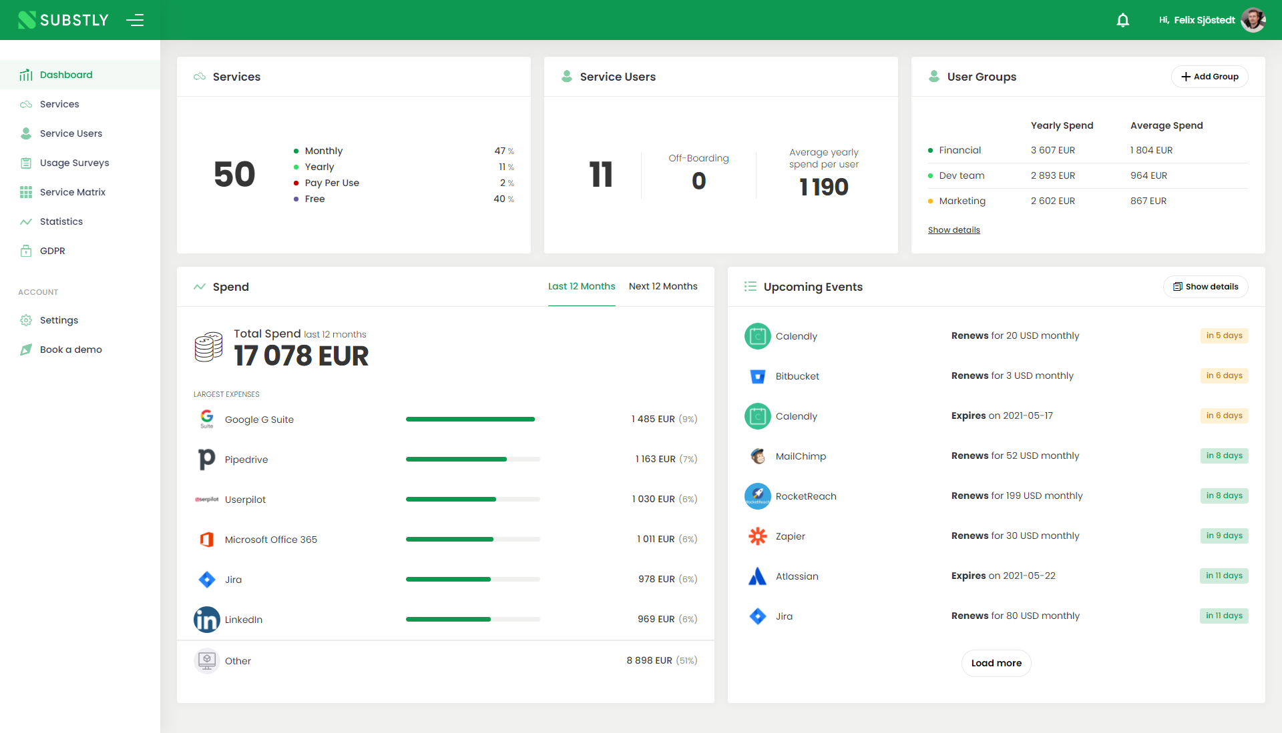The width and height of the screenshot is (1282, 733).
Task: Open Statistics in the sidebar
Action: coord(80,221)
